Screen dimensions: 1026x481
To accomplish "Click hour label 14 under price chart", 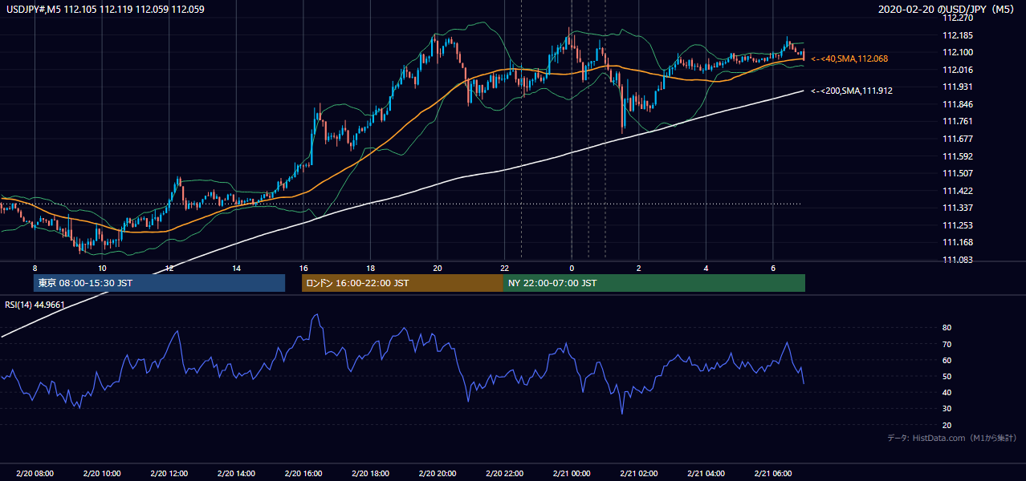I will (236, 267).
